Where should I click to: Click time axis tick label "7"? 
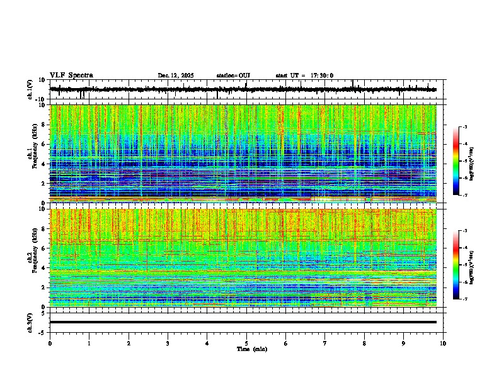(325, 343)
